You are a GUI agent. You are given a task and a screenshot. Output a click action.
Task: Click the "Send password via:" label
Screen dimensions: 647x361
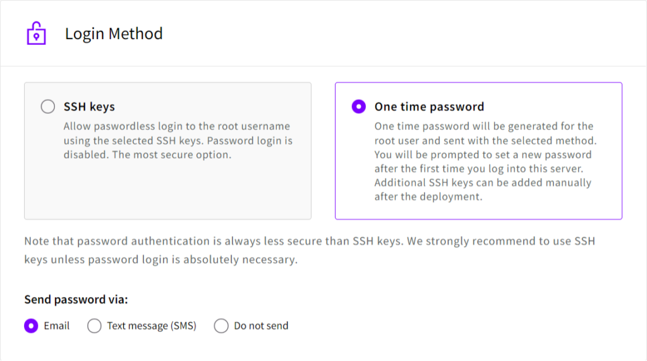pos(76,299)
